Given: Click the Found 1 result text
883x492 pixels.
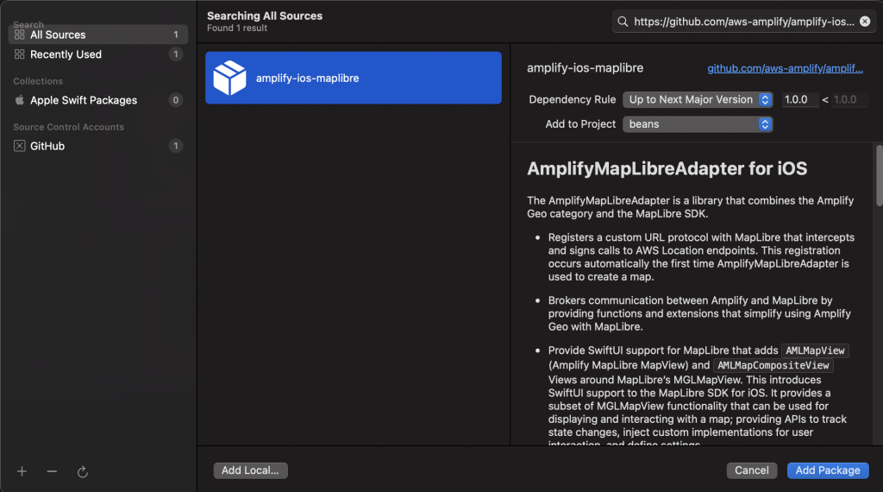Looking at the screenshot, I should pyautogui.click(x=237, y=28).
